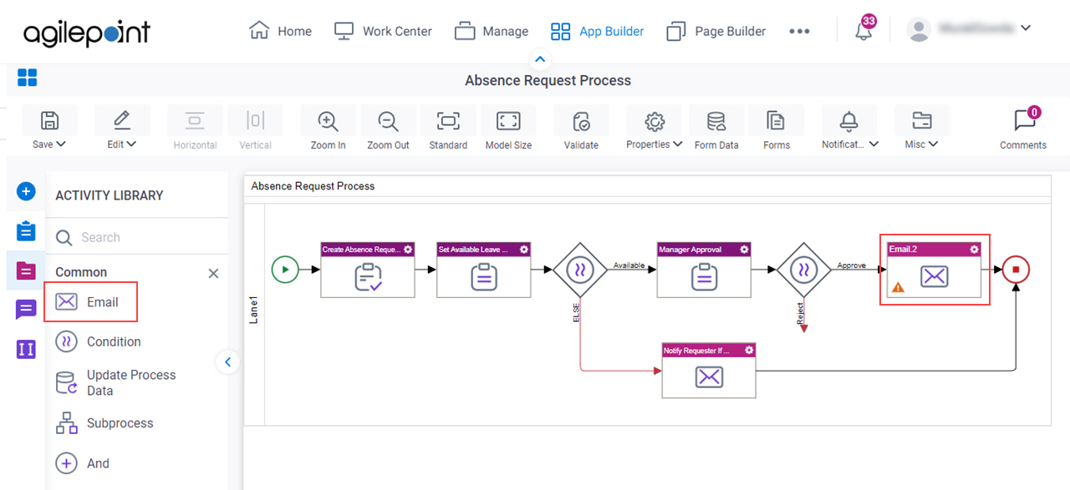This screenshot has height=490, width=1070.
Task: Open the Edit dropdown menu
Action: [x=122, y=129]
